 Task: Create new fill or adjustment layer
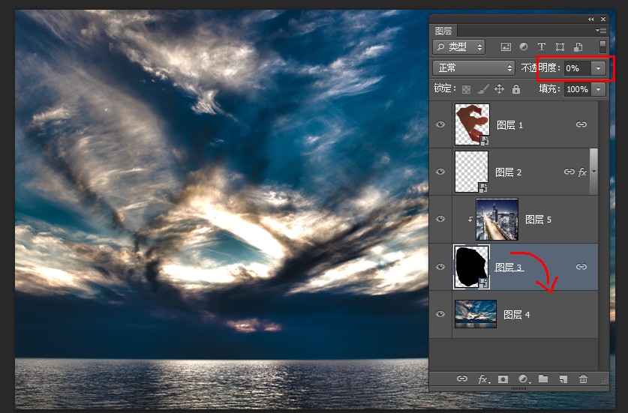524,379
